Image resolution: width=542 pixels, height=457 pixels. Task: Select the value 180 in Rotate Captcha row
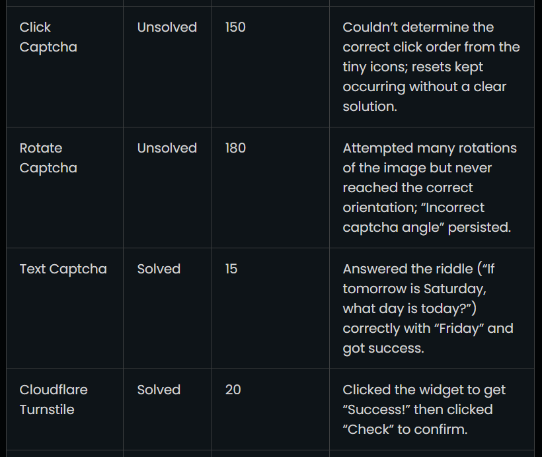click(235, 148)
